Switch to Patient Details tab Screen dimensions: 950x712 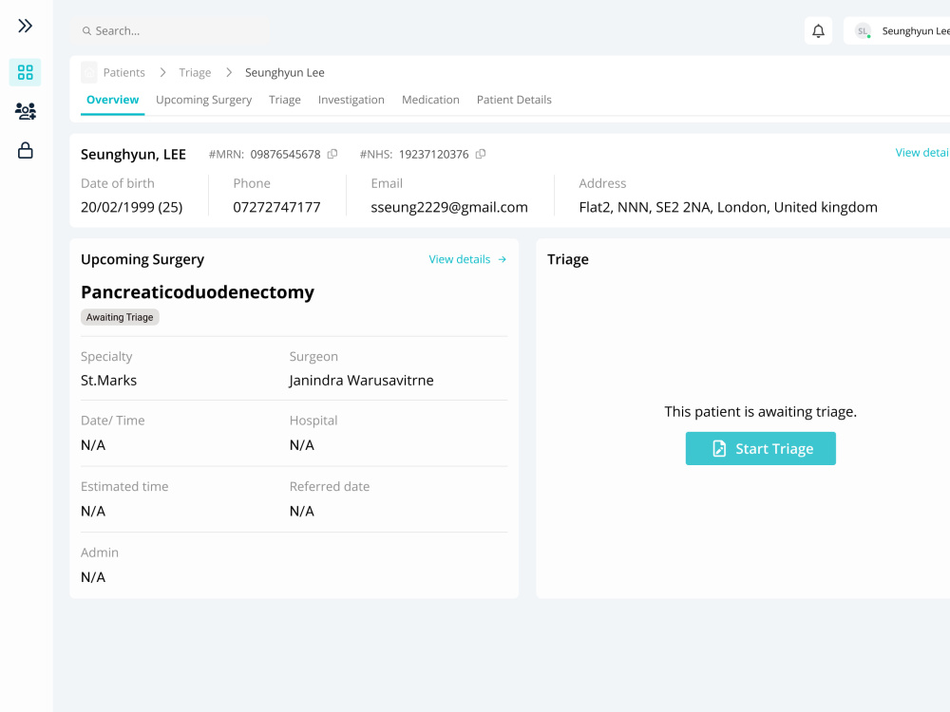(514, 100)
